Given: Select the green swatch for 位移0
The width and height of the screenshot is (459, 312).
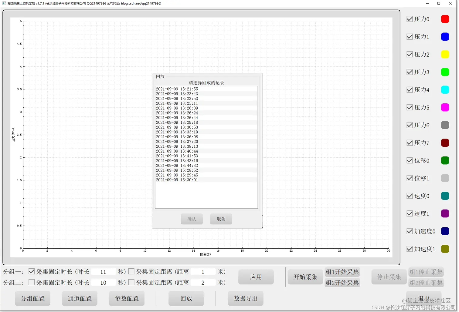Looking at the screenshot, I should (x=445, y=160).
